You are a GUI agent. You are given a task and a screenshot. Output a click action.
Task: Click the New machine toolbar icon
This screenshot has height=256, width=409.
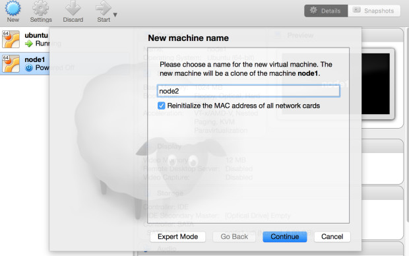[13, 9]
